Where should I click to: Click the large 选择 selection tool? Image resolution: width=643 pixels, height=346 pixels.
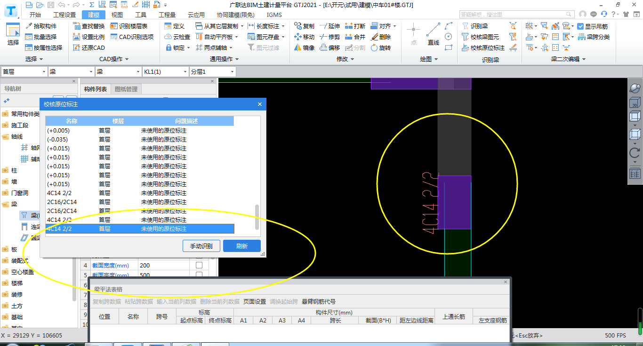click(13, 34)
